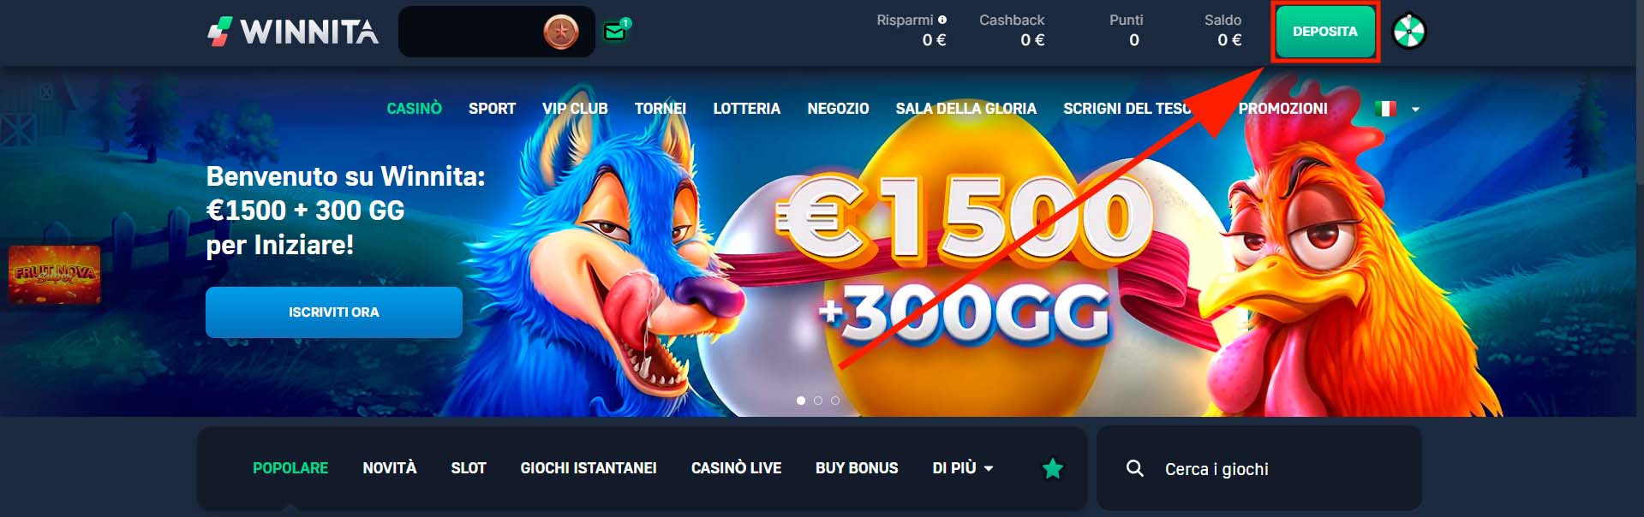Viewport: 1644px width, 517px height.
Task: Open the Fruit Nova game thumbnail
Action: pos(55,275)
